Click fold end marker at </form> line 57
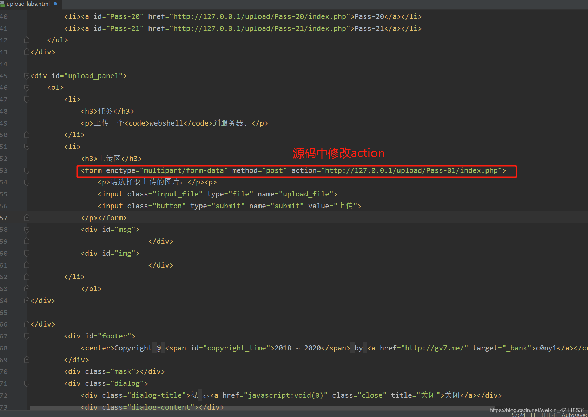This screenshot has height=417, width=588. pos(27,218)
